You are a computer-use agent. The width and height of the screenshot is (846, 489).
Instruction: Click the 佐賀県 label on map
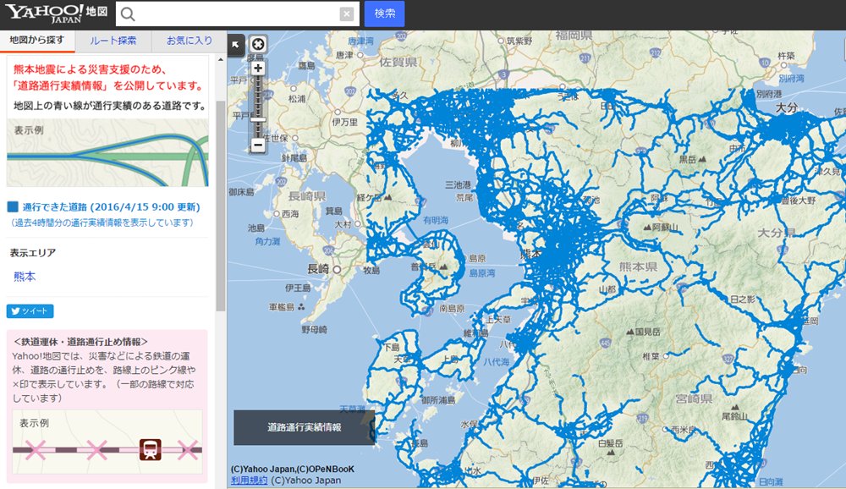click(398, 62)
